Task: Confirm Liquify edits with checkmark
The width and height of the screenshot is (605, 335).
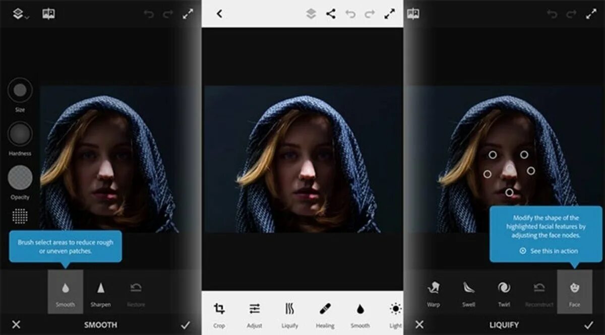Action: 589,325
